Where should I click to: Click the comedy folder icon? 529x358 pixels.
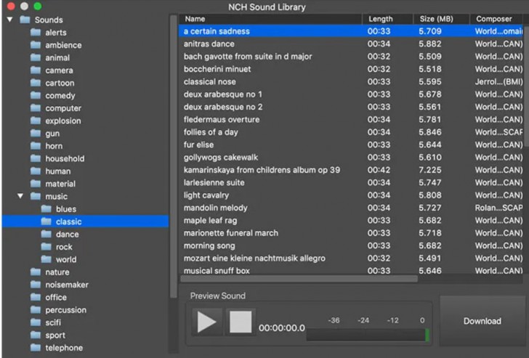36,95
